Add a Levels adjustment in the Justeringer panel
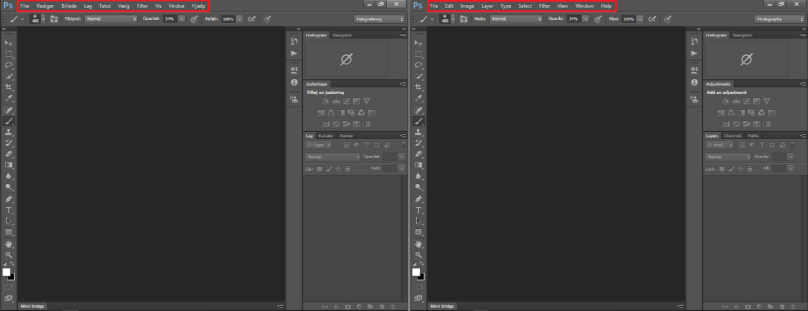The image size is (808, 311). point(336,102)
